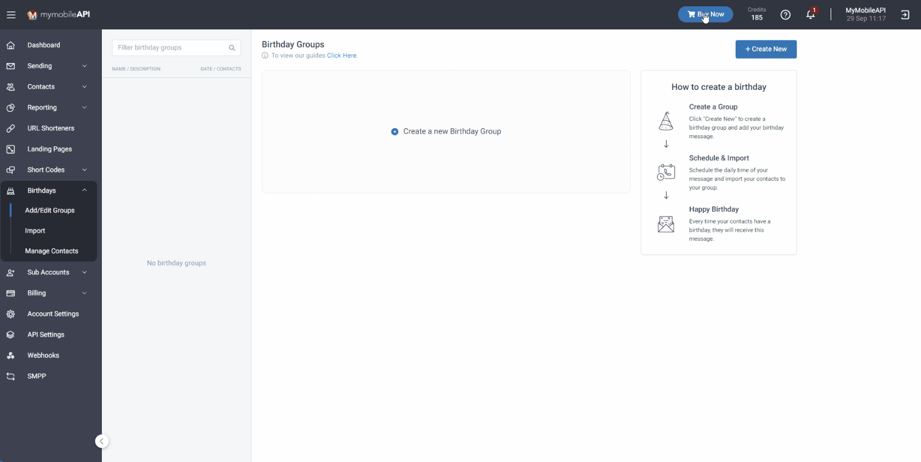Open Landing Pages section
The height and width of the screenshot is (462, 921).
click(50, 149)
